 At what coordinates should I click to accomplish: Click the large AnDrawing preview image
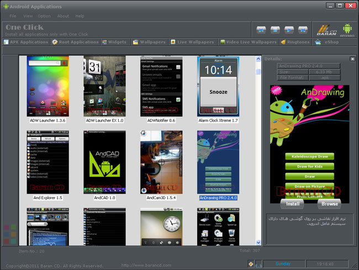pos(309,144)
